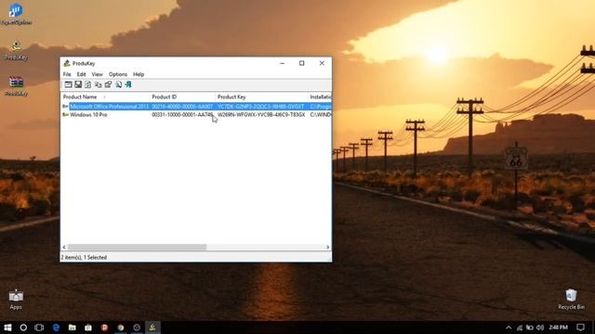
Task: Click the status bar items-selected text
Action: [x=84, y=257]
